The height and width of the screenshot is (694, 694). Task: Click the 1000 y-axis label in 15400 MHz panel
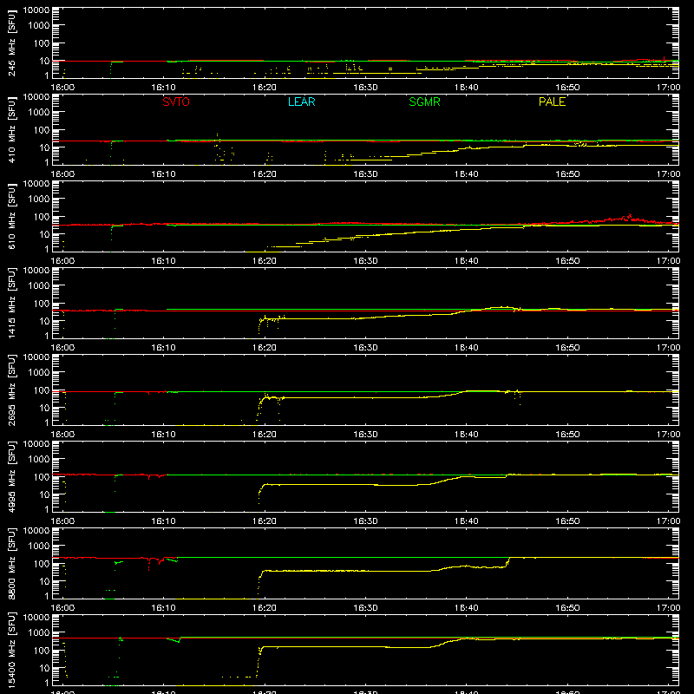(x=39, y=632)
